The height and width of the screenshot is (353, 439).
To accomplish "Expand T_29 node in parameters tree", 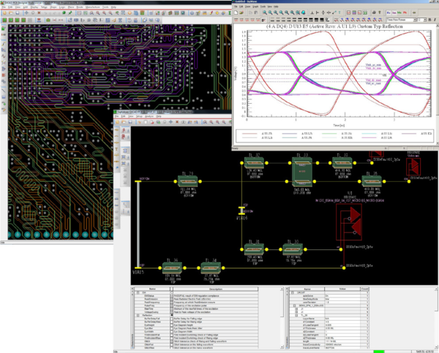I will point(296,316).
